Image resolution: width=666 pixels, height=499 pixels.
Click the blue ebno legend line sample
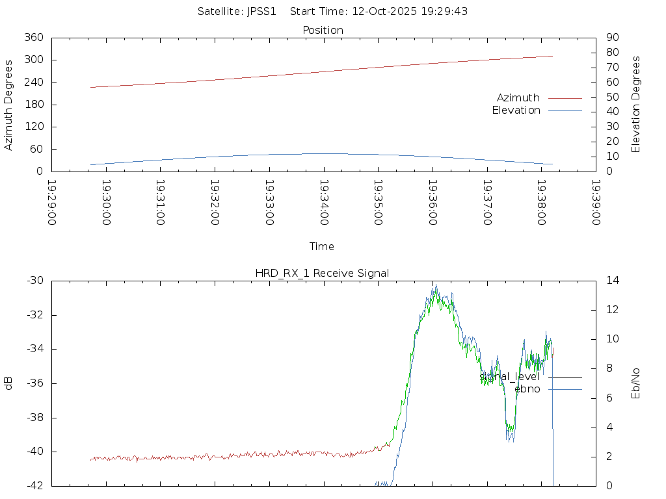point(565,389)
